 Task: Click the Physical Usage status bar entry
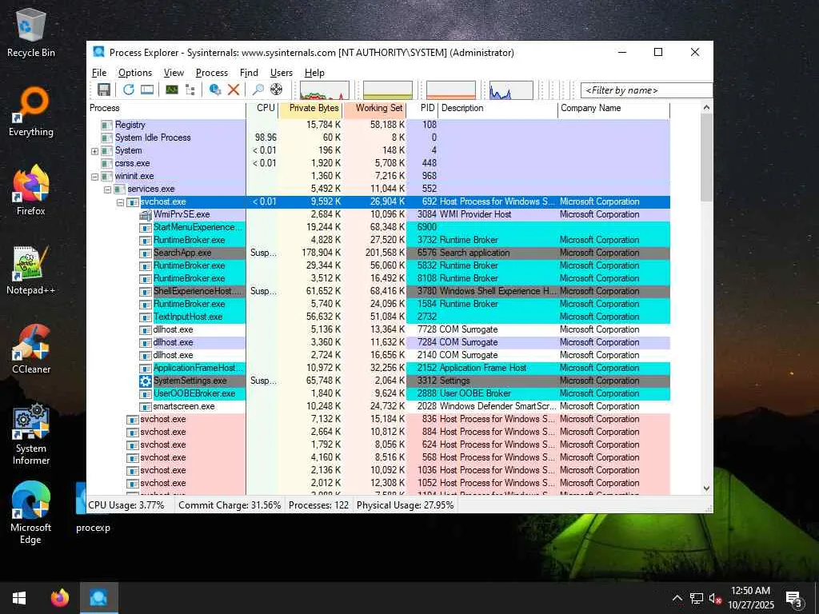coord(406,505)
